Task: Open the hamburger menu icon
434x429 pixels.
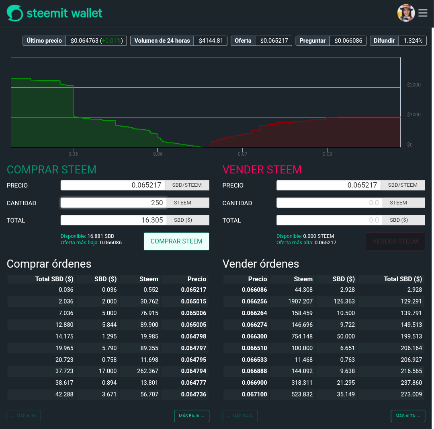Action: [x=423, y=13]
